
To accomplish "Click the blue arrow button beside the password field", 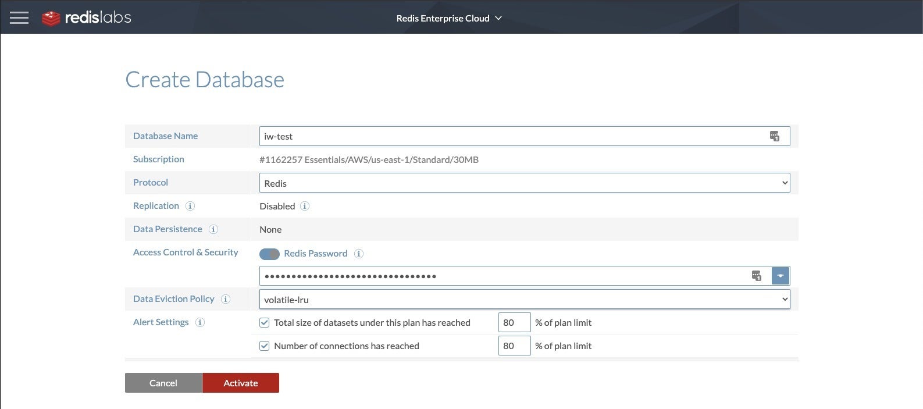I will (x=781, y=276).
